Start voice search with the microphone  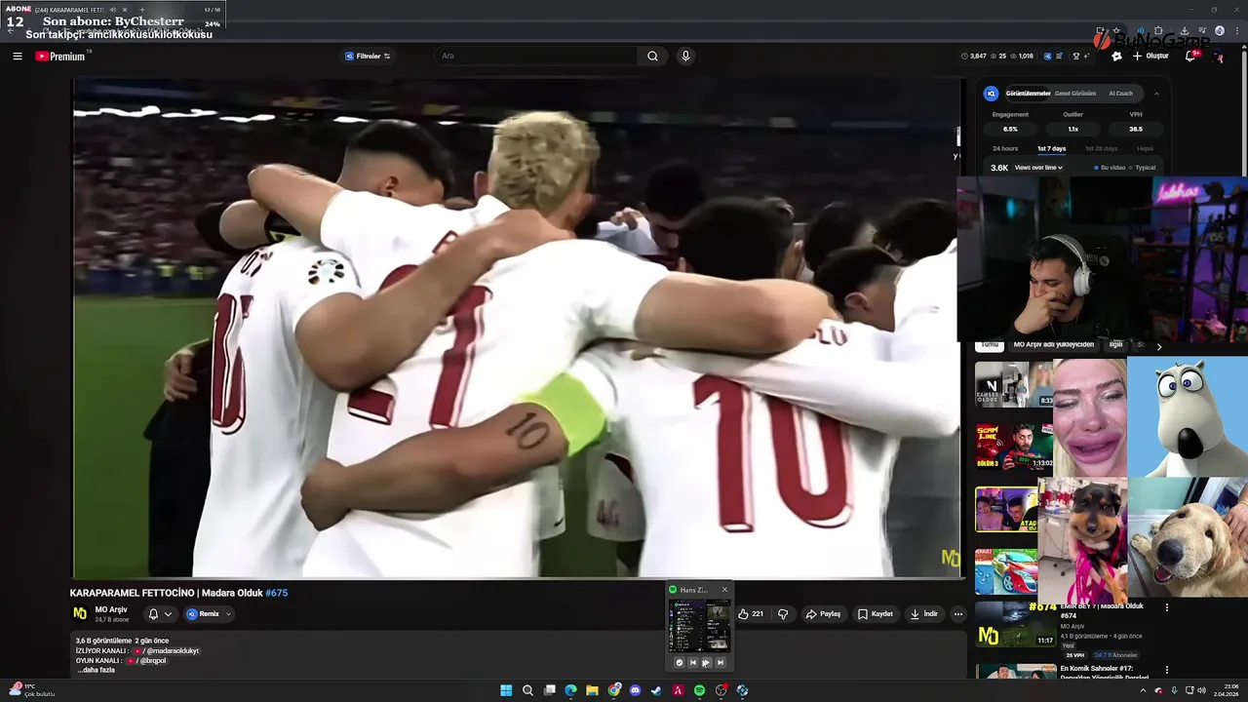pyautogui.click(x=685, y=57)
